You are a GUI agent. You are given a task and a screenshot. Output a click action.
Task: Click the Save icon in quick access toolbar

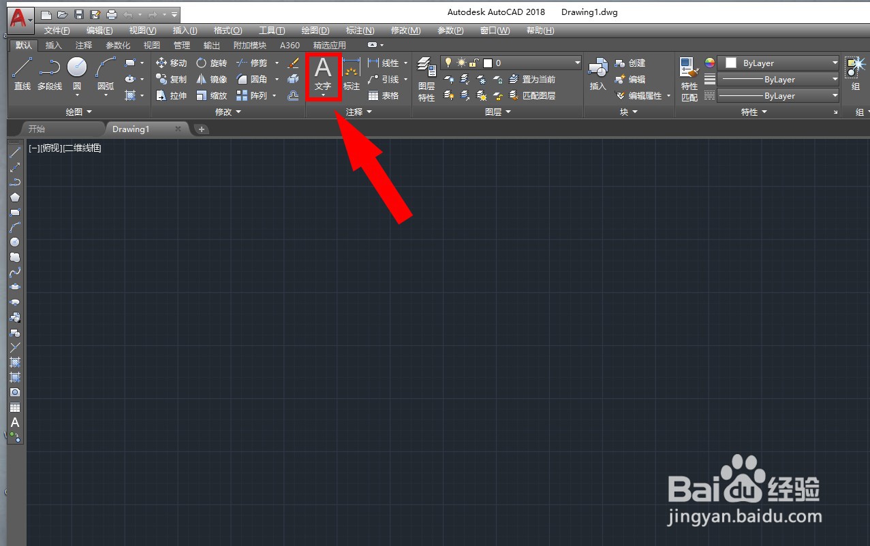pyautogui.click(x=78, y=14)
